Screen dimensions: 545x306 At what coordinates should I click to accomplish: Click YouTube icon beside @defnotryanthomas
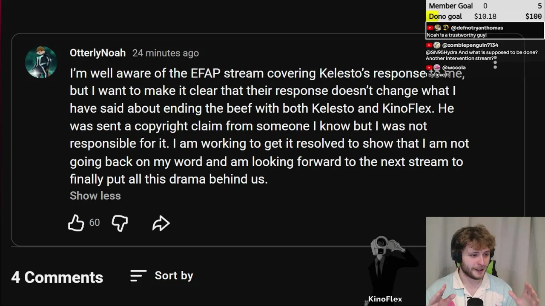tap(430, 28)
